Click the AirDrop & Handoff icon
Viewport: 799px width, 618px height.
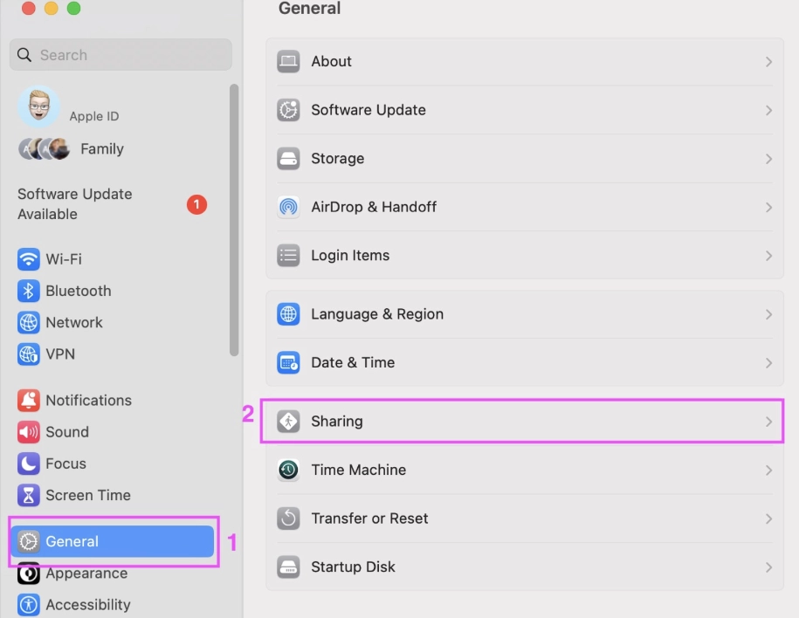coord(288,207)
